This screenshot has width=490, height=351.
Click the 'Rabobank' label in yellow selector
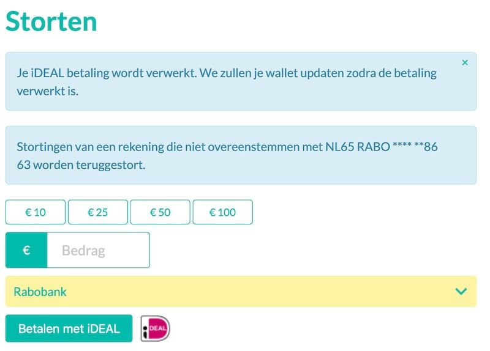pos(40,292)
